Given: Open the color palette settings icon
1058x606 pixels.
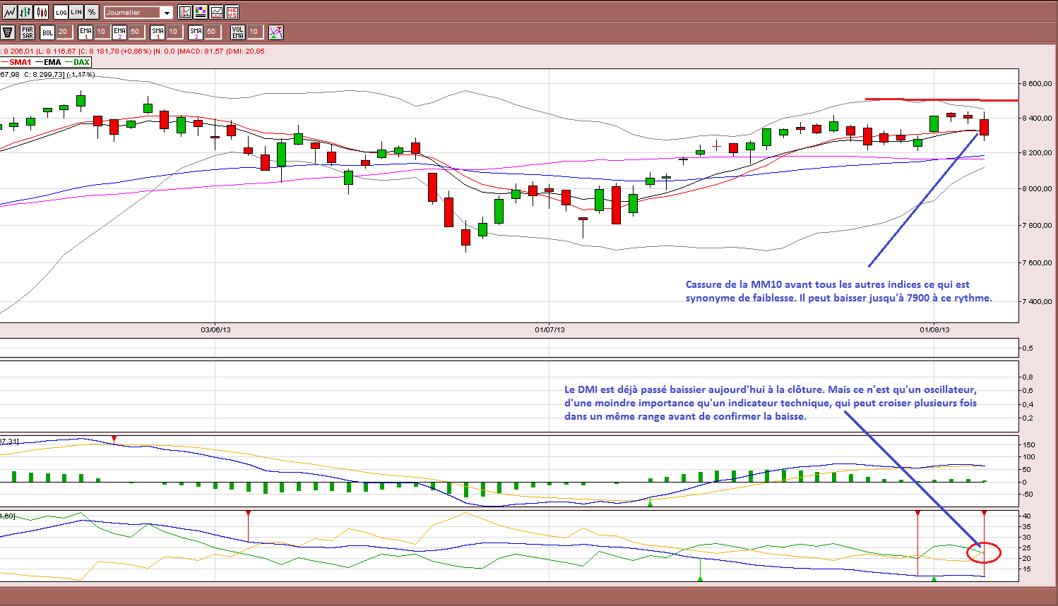Looking at the screenshot, I should [201, 12].
